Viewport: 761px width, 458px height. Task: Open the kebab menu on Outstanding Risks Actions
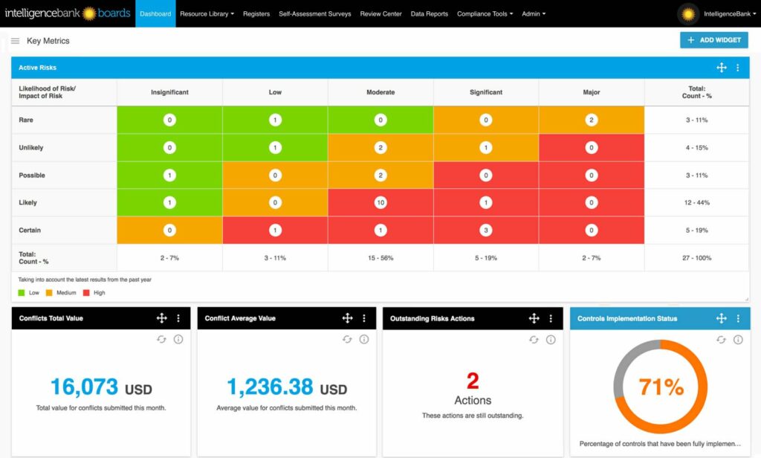(x=551, y=317)
